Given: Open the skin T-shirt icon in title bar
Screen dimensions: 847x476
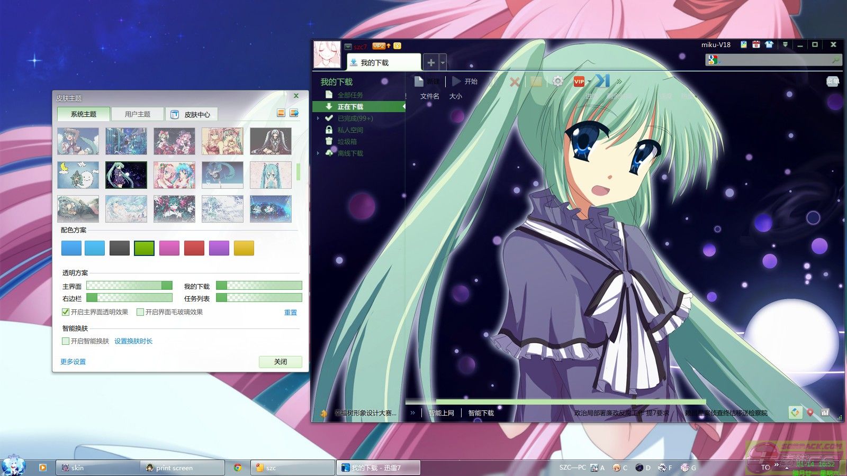Looking at the screenshot, I should coord(769,45).
